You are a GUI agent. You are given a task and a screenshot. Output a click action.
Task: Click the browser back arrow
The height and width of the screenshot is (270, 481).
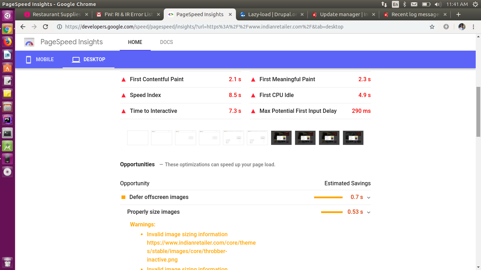[x=23, y=27]
